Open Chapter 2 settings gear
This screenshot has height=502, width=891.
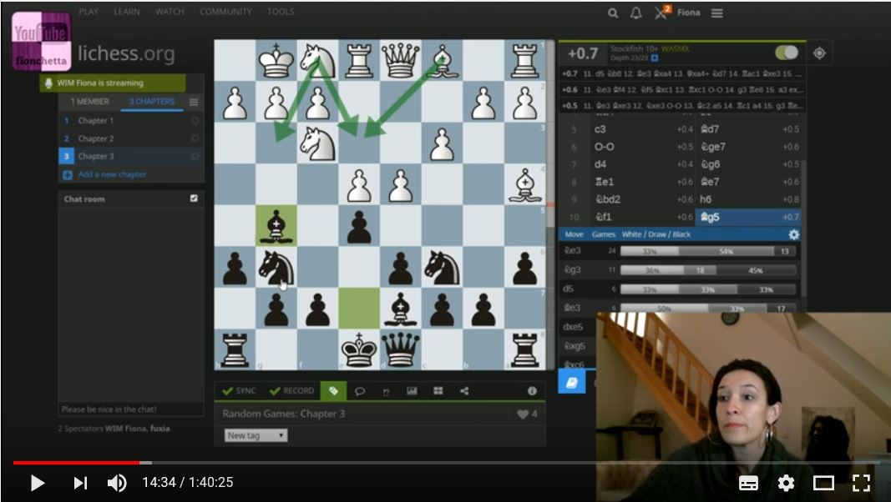(195, 138)
